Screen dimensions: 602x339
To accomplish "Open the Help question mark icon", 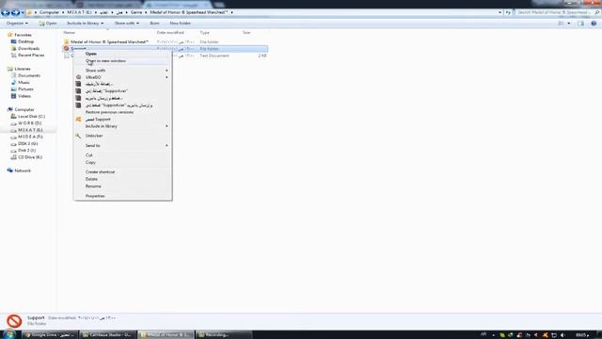I will (594, 24).
